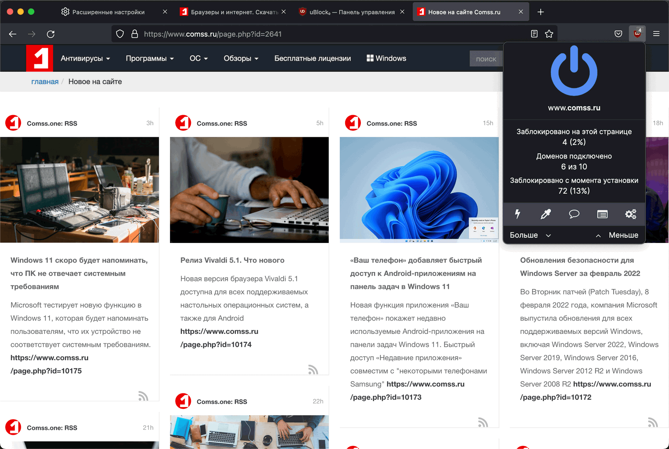Click "72 (13%)" blocked-since-install count

tap(574, 191)
